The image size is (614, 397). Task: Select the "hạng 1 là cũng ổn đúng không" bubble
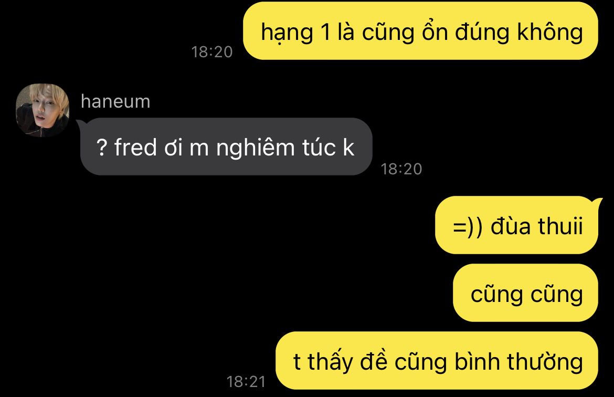[x=420, y=31]
